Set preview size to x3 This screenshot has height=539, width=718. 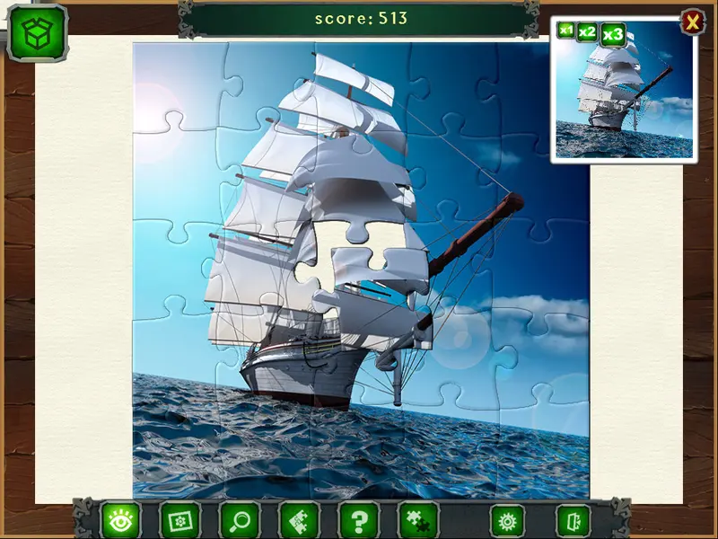(x=613, y=34)
